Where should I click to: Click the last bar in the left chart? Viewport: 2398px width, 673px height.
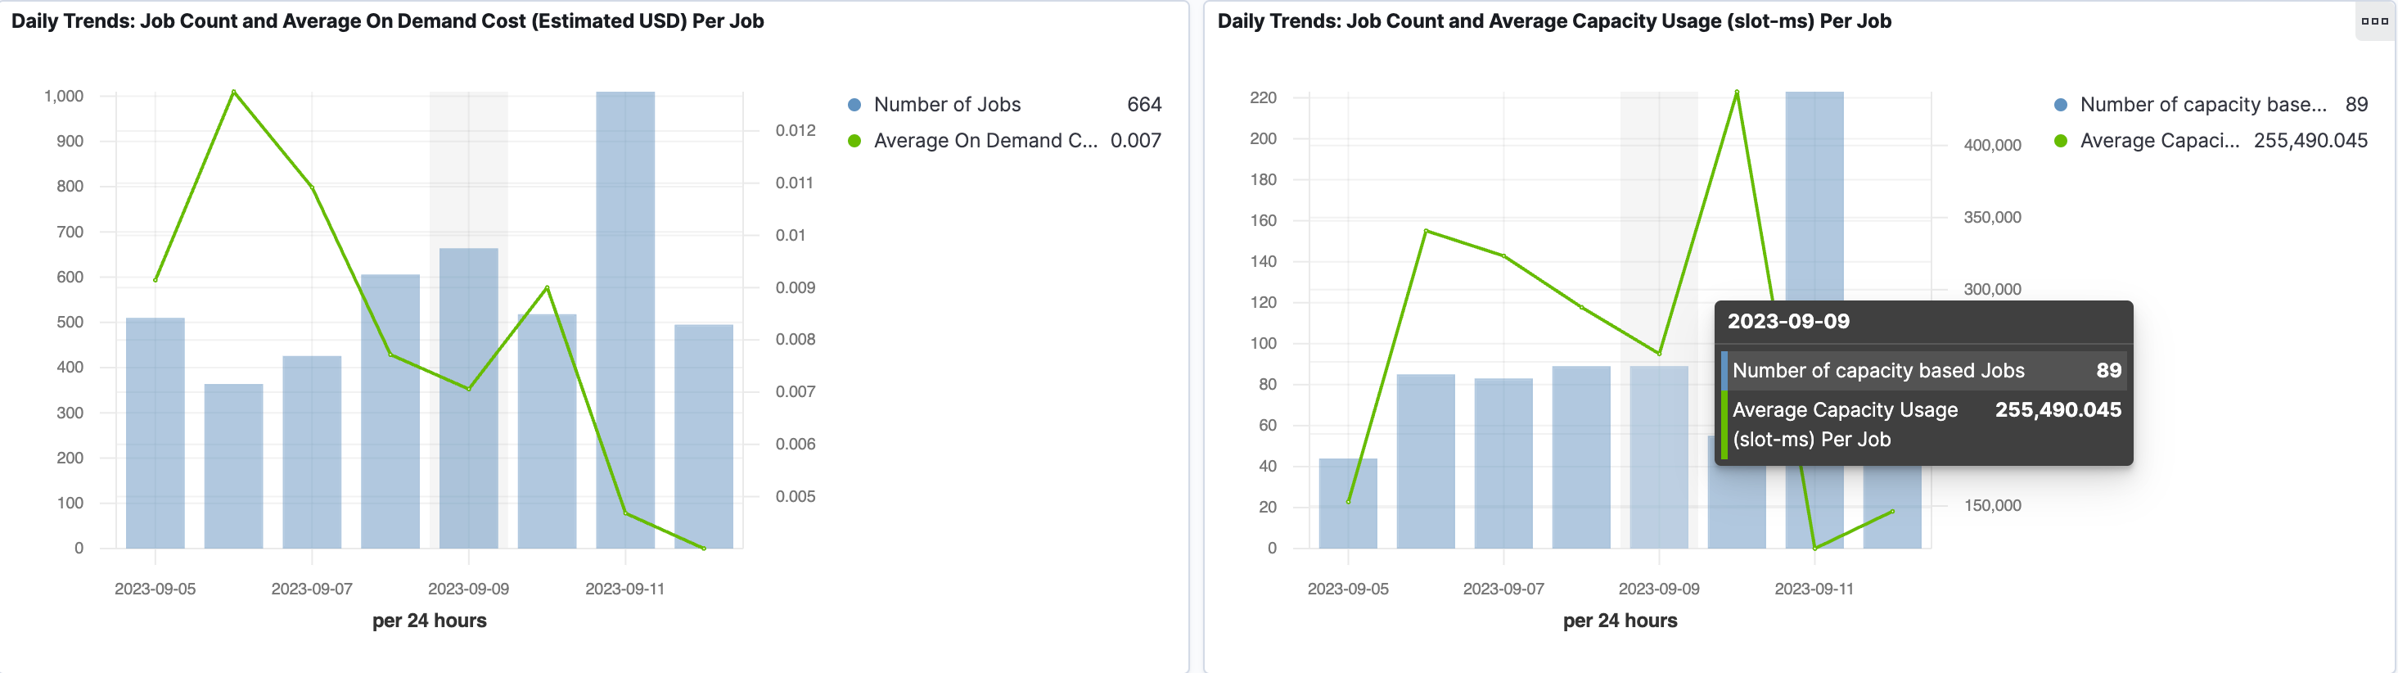(704, 436)
